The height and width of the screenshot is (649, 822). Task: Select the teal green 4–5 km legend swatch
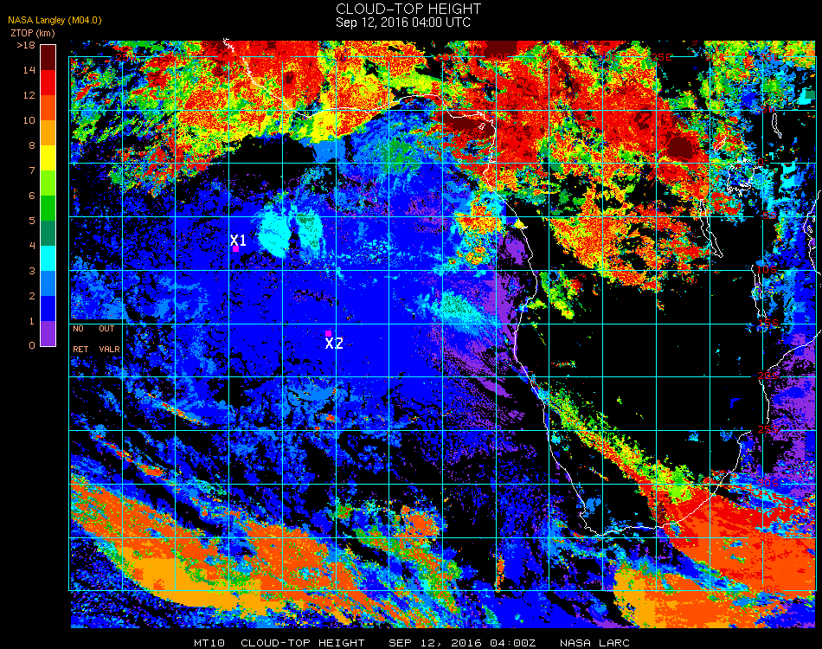[x=48, y=234]
